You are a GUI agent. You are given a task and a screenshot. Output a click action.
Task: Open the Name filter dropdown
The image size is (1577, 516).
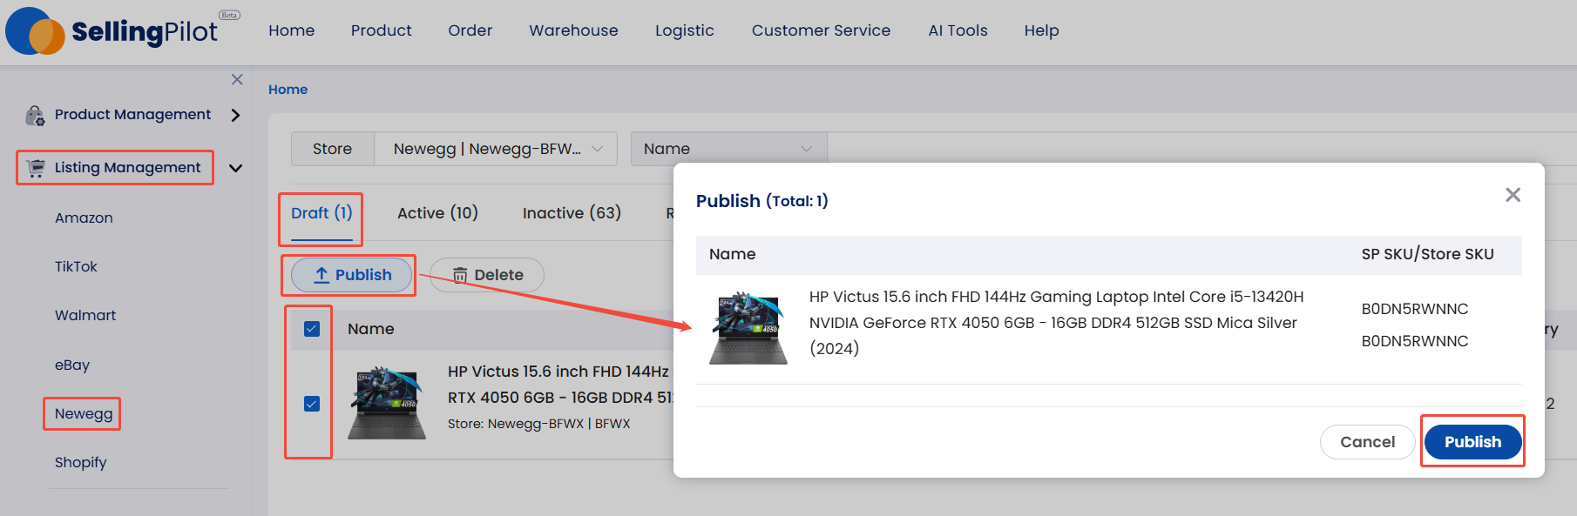(x=728, y=149)
